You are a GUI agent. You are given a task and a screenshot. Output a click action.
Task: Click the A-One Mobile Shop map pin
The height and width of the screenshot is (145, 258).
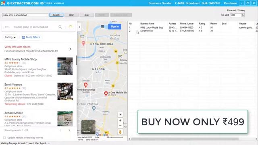coord(106,93)
